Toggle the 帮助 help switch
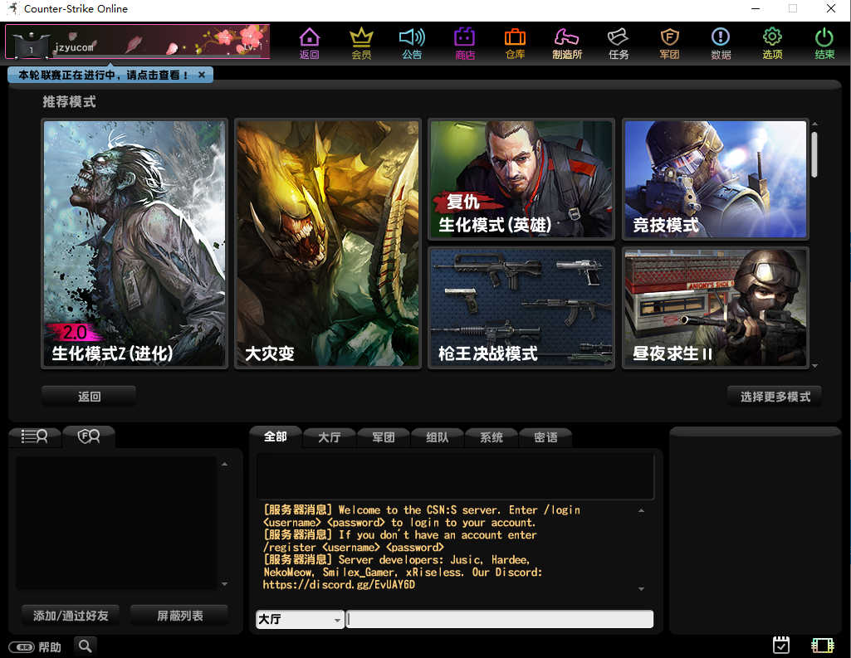The height and width of the screenshot is (658, 851). [x=22, y=647]
